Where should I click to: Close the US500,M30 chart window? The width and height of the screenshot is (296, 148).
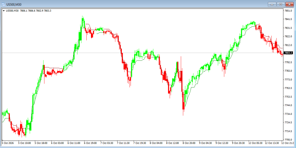tap(289, 4)
